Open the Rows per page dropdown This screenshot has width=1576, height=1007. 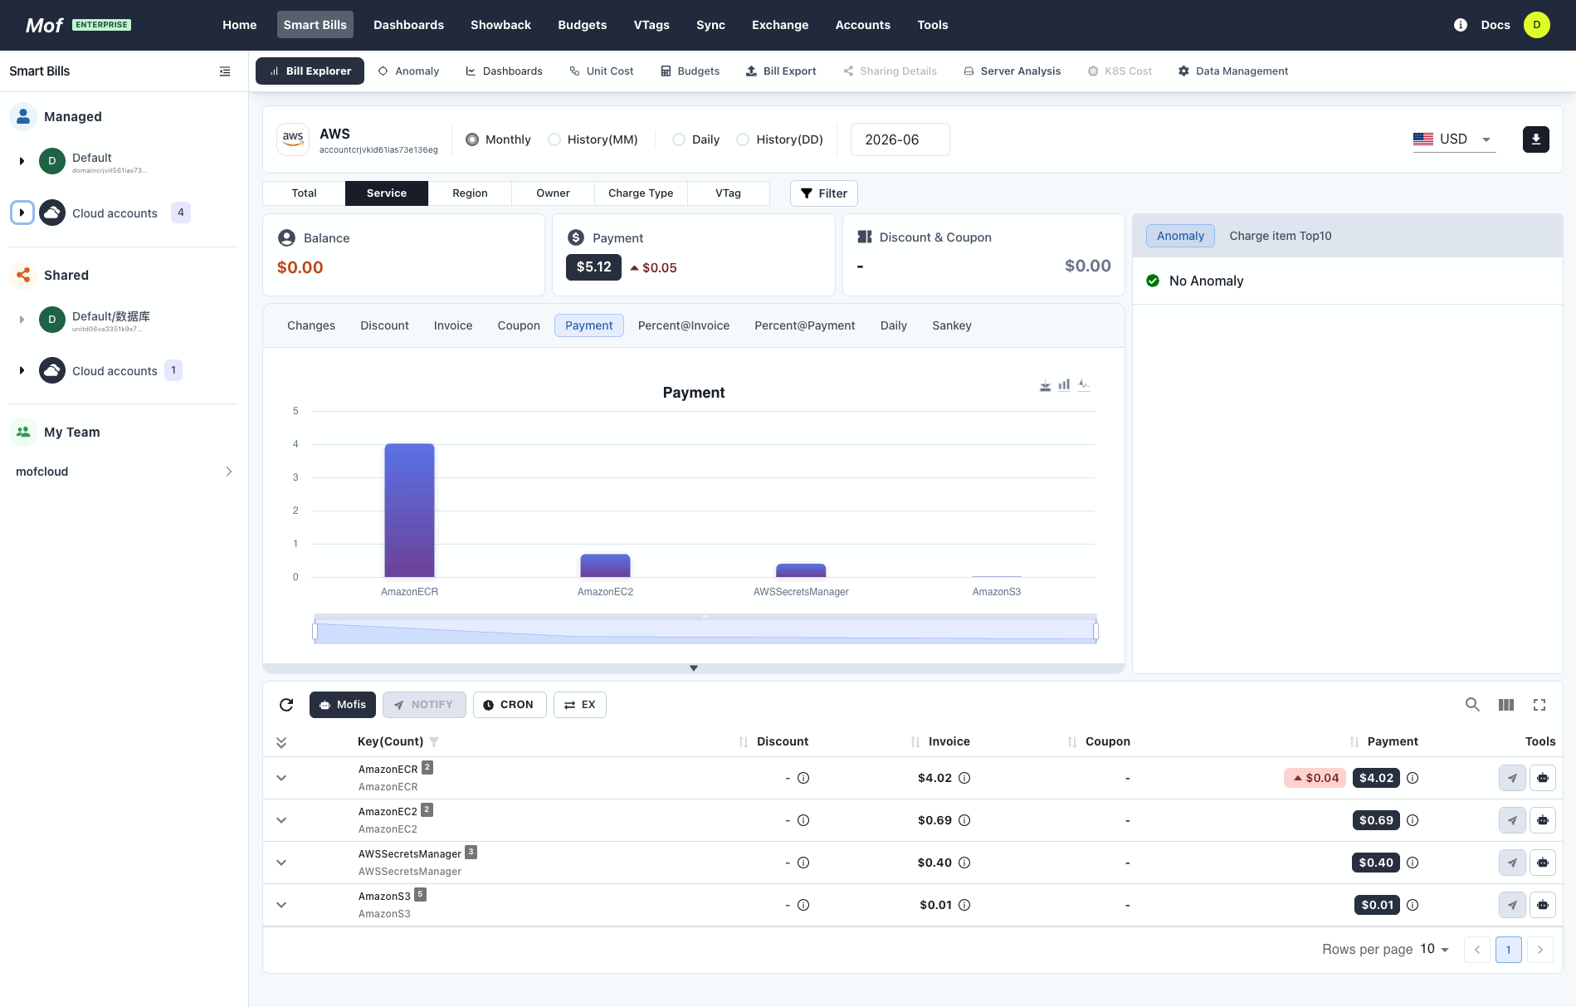pos(1434,949)
